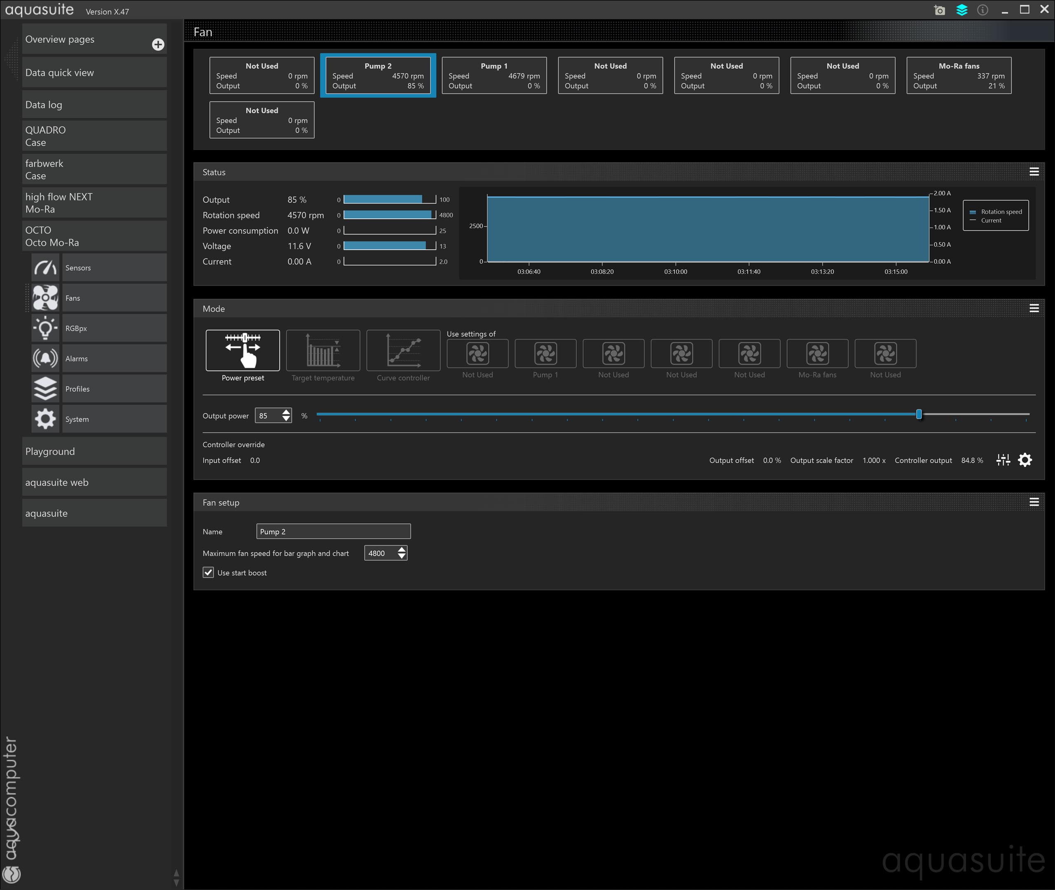1055x890 pixels.
Task: Select Curve controller mode
Action: coord(403,351)
